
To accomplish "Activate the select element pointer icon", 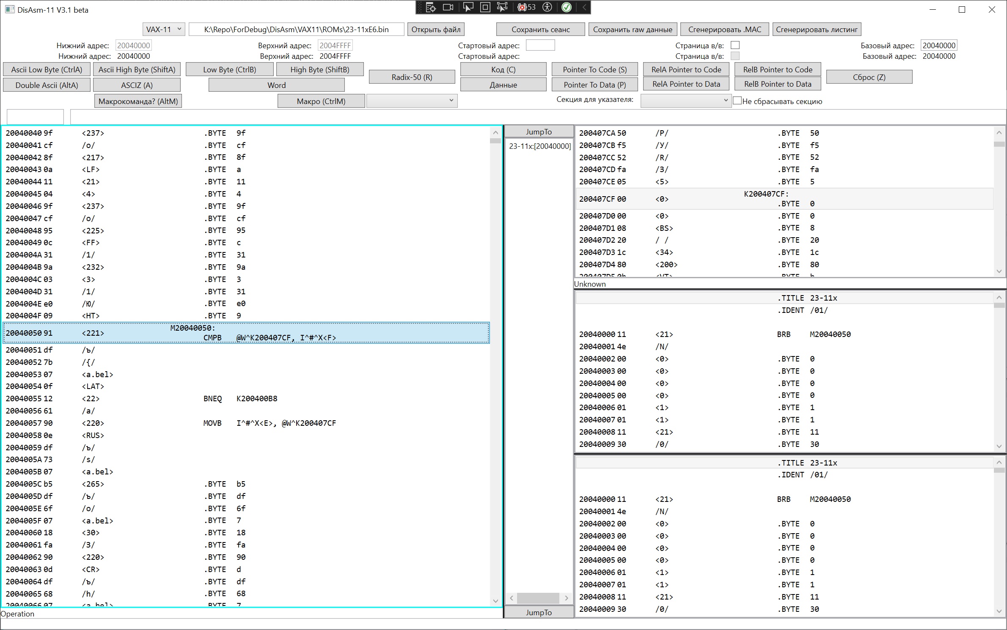I will (468, 7).
